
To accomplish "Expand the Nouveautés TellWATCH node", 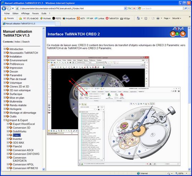I will pyautogui.click(x=5, y=53).
